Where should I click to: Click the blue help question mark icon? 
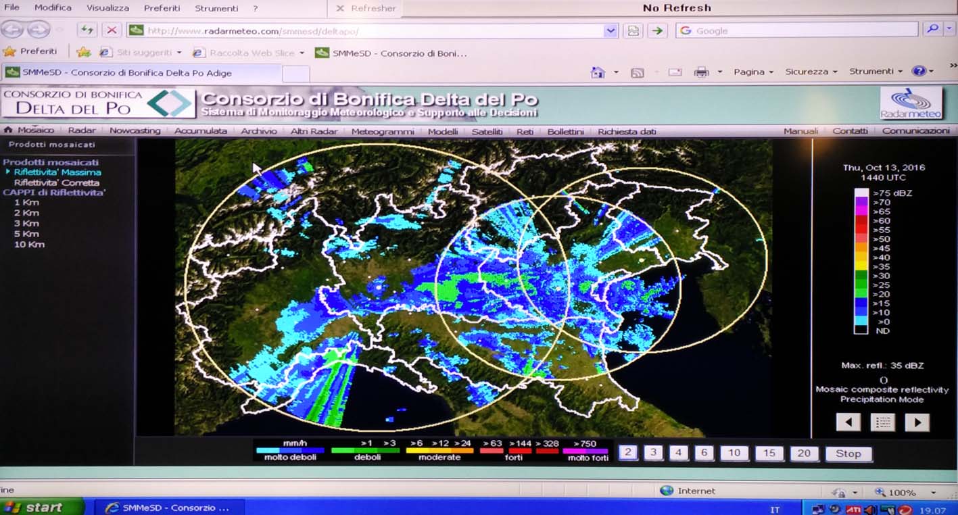tap(918, 71)
